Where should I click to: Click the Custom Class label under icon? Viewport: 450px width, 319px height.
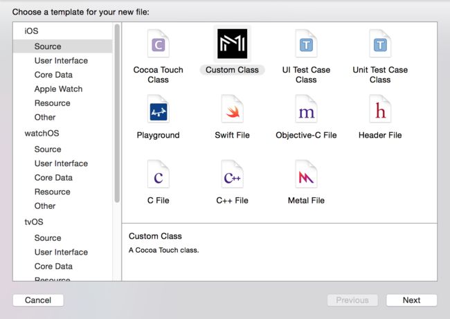pos(232,70)
